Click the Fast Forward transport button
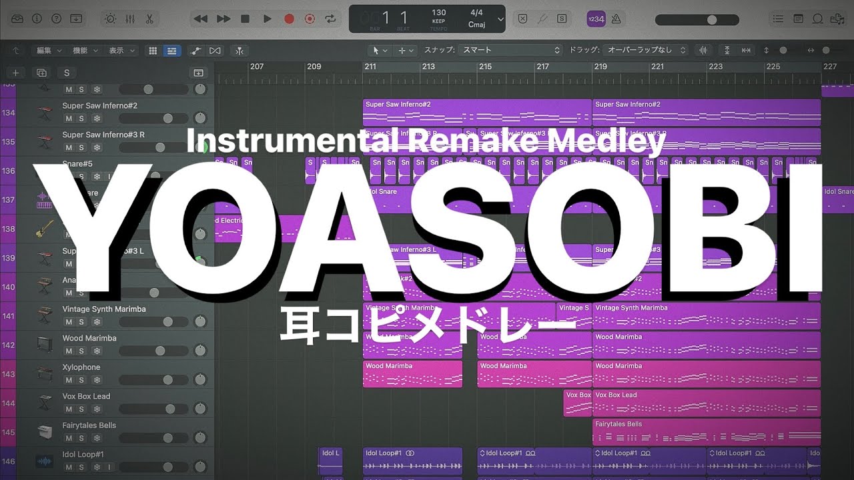Image resolution: width=854 pixels, height=480 pixels. [224, 19]
